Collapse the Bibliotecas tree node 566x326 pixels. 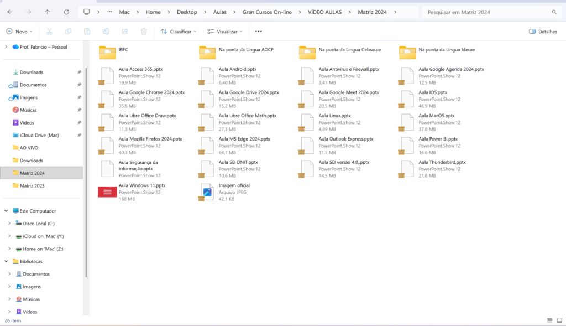(6, 261)
